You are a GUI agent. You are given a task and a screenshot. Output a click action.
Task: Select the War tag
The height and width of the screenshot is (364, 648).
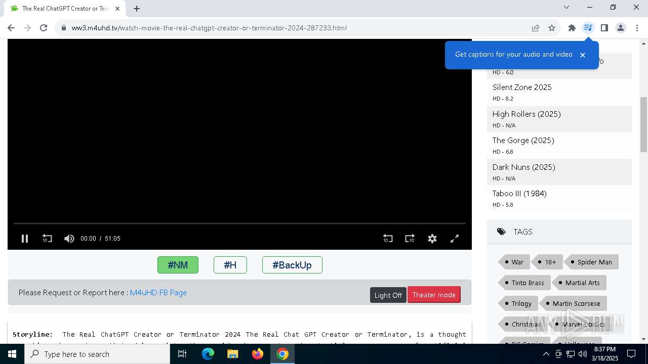[514, 262]
